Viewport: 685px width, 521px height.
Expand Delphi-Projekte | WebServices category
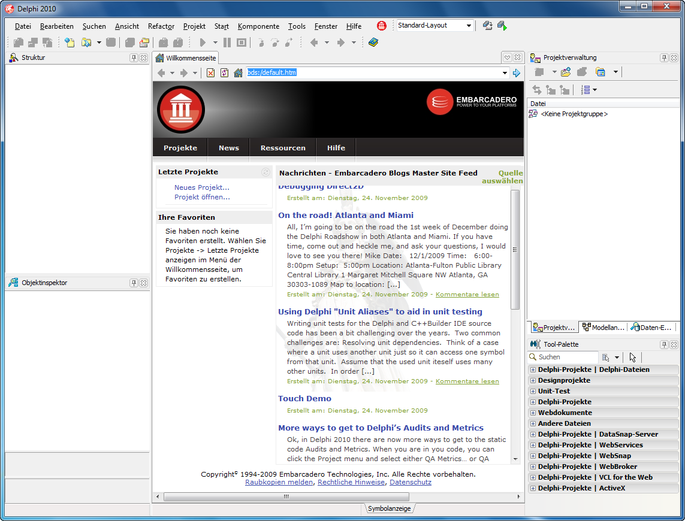tap(533, 445)
